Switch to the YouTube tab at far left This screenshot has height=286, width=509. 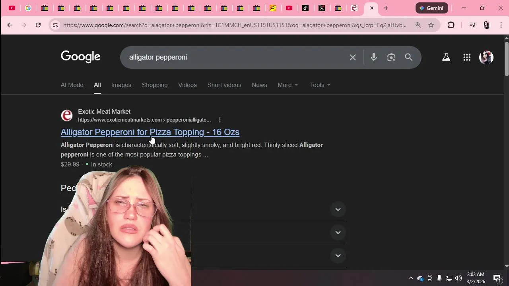pos(12,8)
